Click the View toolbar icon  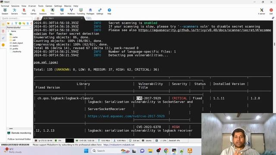pos(52,12)
